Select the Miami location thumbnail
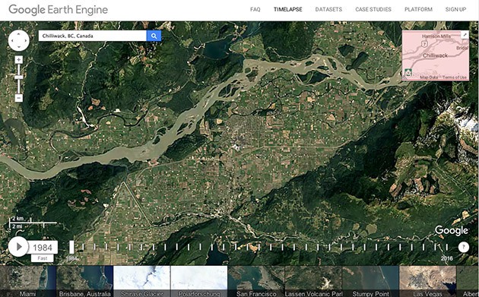Image resolution: width=479 pixels, height=297 pixels. click(x=28, y=282)
